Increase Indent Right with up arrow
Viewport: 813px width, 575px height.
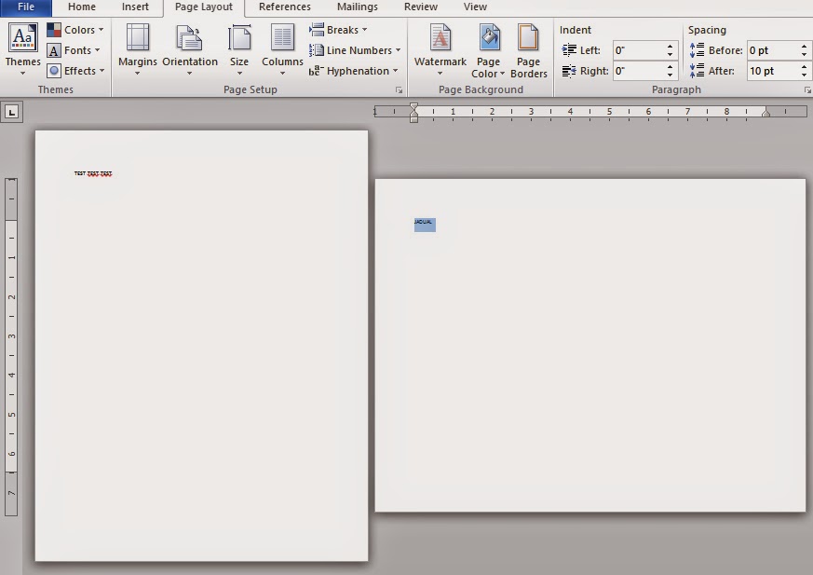(671, 66)
